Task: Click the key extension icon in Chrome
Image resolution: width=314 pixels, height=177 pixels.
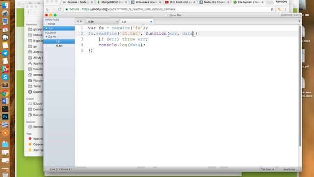Action: pos(279,9)
